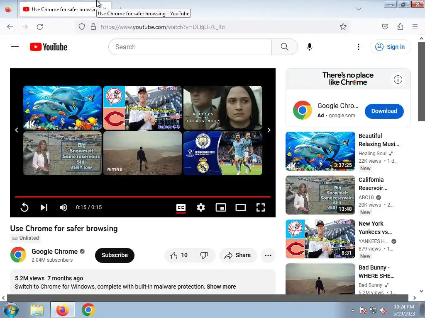
Task: Enter full screen mode
Action: pos(261,207)
